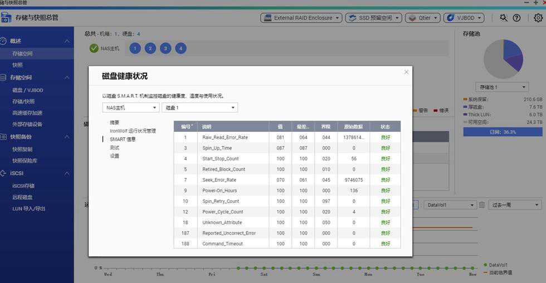Image resolution: width=546 pixels, height=283 pixels.
Task: Click the wrench tools icon in toolbar
Action: [504, 18]
